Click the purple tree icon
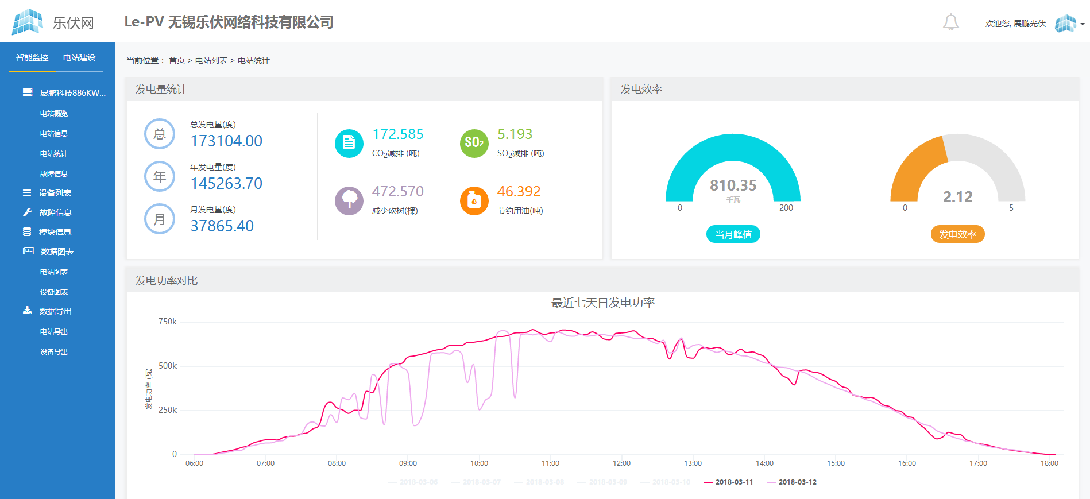The image size is (1090, 499). 349,200
